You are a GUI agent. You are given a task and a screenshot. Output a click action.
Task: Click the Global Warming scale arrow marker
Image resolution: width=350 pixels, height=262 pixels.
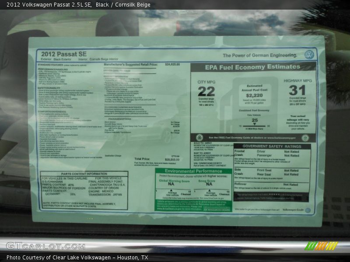[x=171, y=190]
